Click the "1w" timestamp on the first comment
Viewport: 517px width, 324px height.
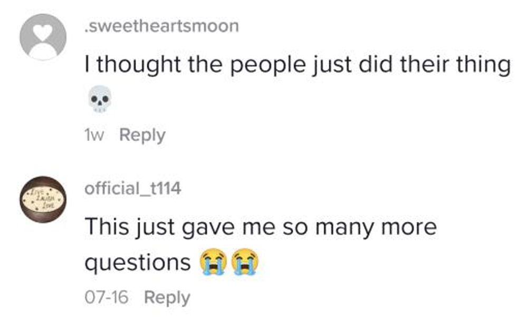point(95,135)
